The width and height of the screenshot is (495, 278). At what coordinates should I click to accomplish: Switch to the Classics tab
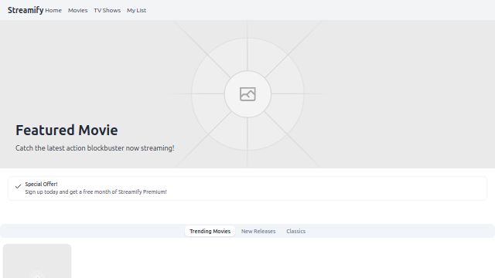point(295,232)
